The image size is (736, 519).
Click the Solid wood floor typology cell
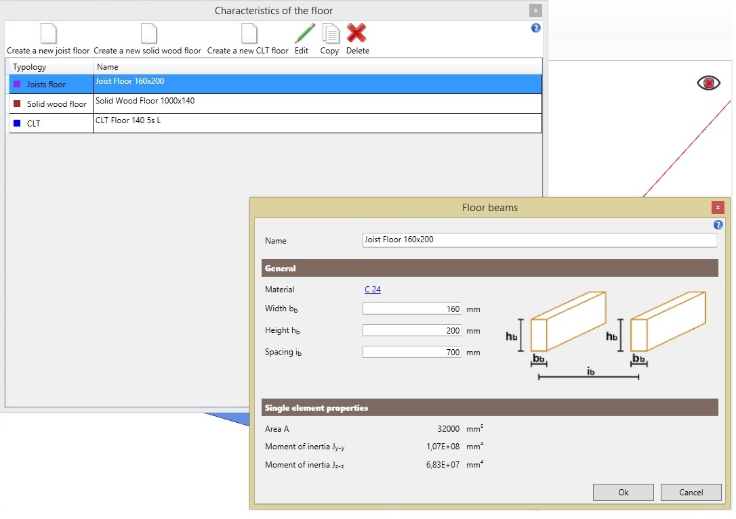tap(51, 104)
